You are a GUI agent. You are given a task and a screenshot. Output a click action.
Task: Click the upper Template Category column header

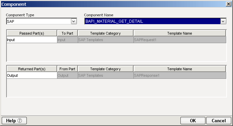[106, 33]
